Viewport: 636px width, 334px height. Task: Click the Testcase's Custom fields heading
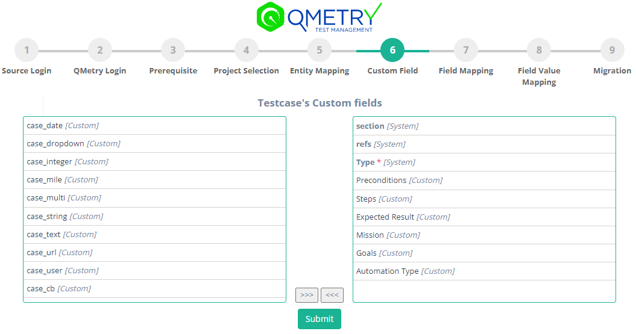coord(320,104)
